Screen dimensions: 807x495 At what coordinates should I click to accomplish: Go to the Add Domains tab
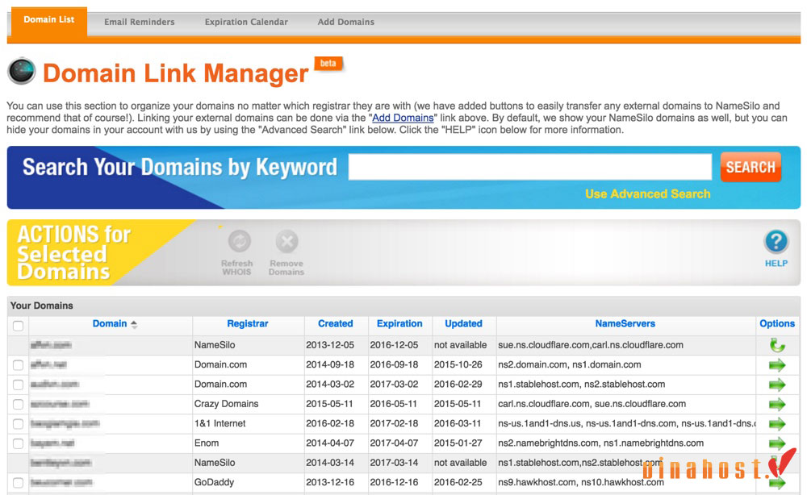(346, 22)
